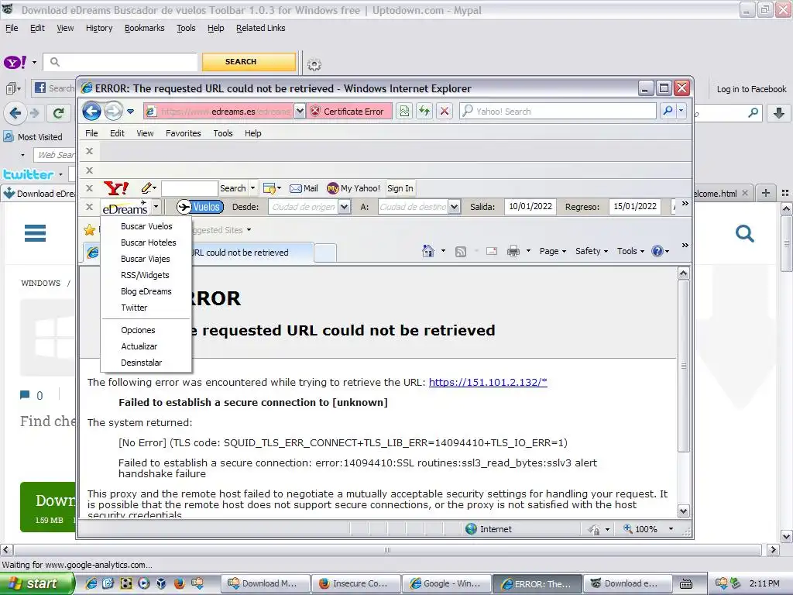Screen dimensions: 793x595
Task: Click Log in to Facebook in Mypal
Action: (x=751, y=89)
